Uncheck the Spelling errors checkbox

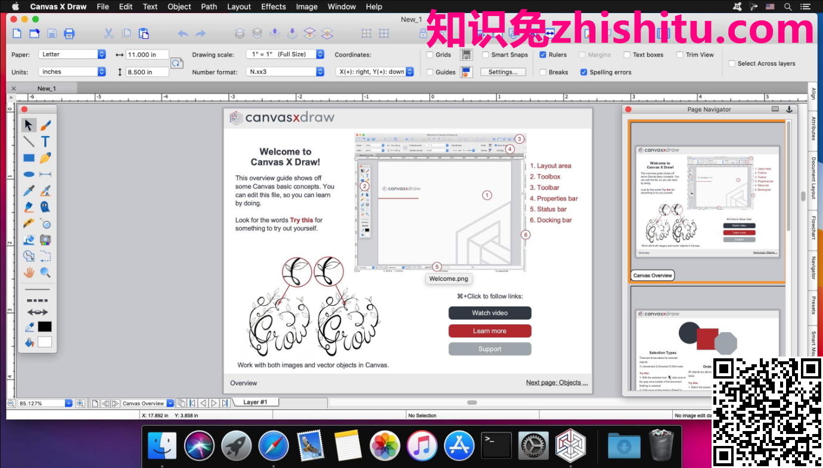tap(584, 72)
